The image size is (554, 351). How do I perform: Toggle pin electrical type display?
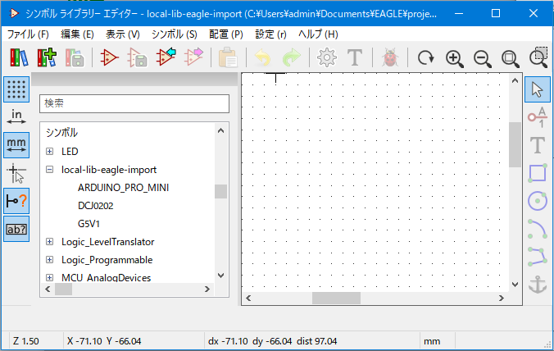coord(16,201)
